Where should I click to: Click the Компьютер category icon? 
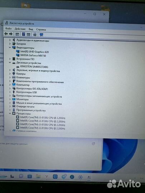click(14, 85)
